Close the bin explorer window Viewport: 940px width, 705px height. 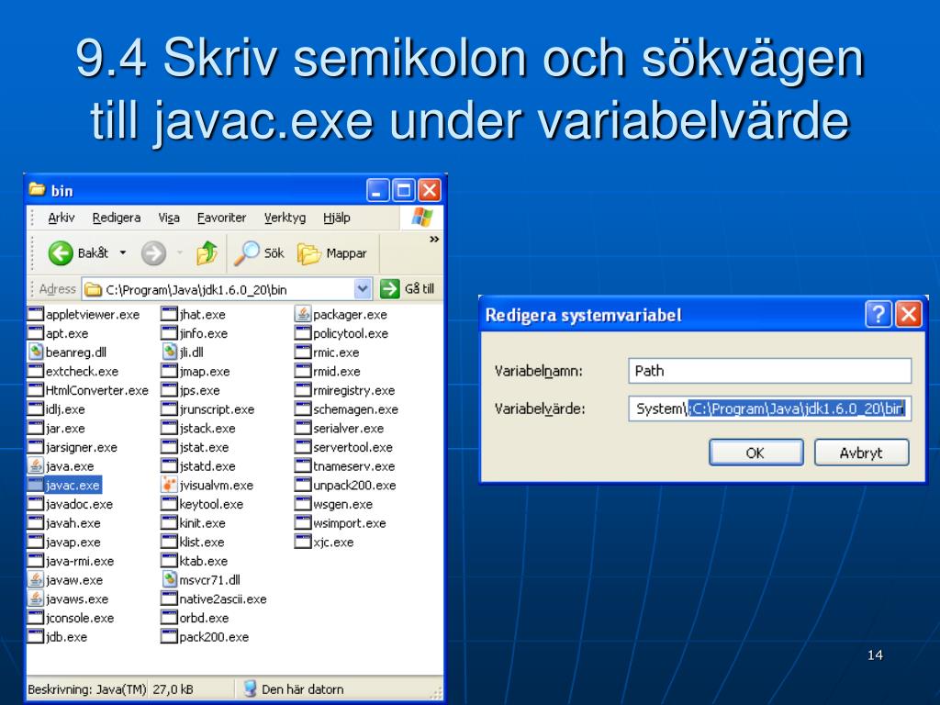pos(430,191)
